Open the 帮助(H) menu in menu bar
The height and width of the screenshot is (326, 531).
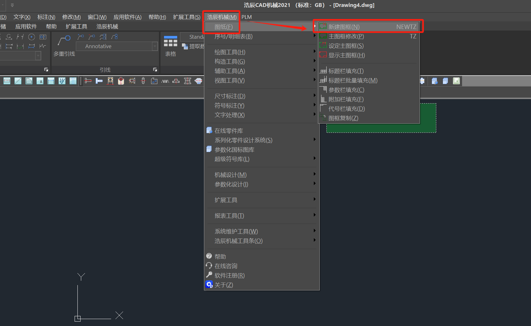tap(157, 17)
